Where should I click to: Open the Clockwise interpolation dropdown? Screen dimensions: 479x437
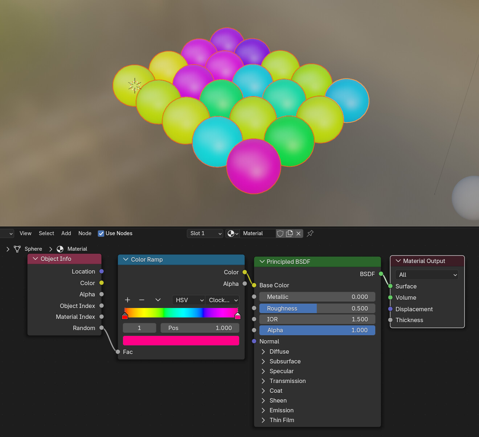coord(222,300)
